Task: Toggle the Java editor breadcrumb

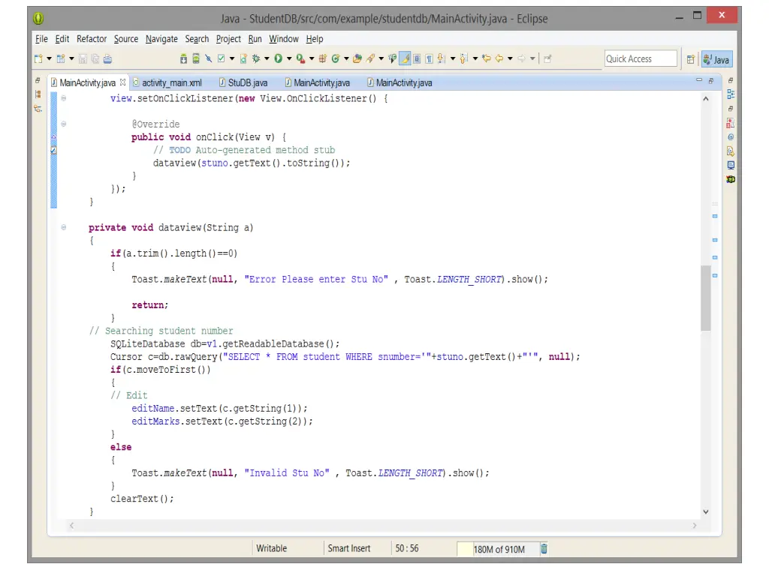Action: point(392,58)
